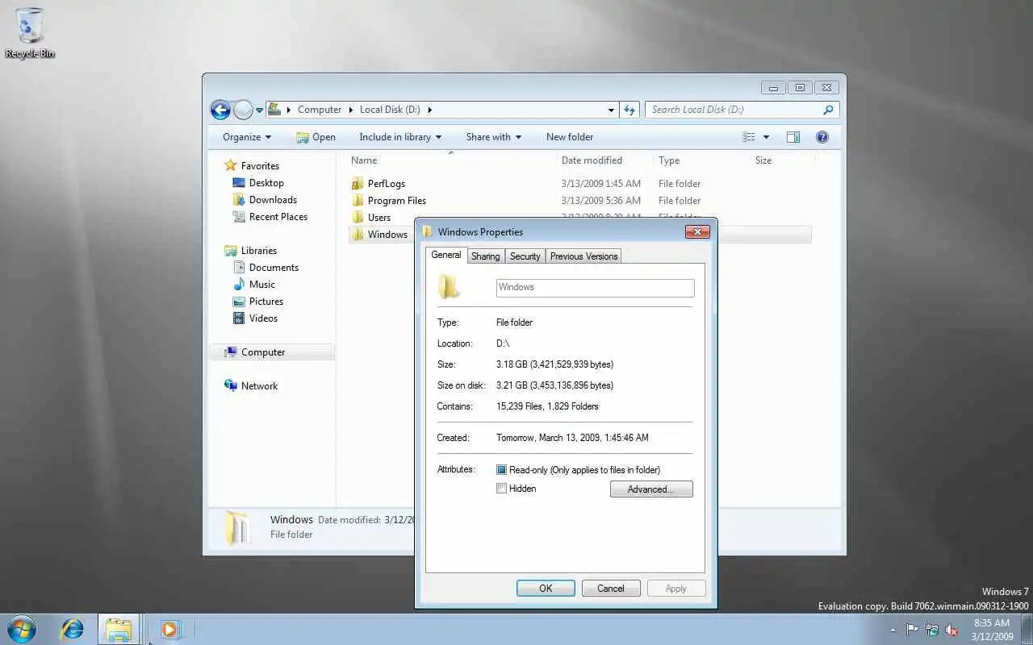Image resolution: width=1033 pixels, height=645 pixels.
Task: Click Windows Explorer taskbar icon
Action: (119, 629)
